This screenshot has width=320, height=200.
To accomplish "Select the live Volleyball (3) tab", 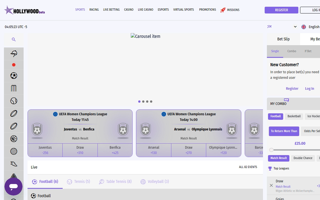I will (155, 181).
